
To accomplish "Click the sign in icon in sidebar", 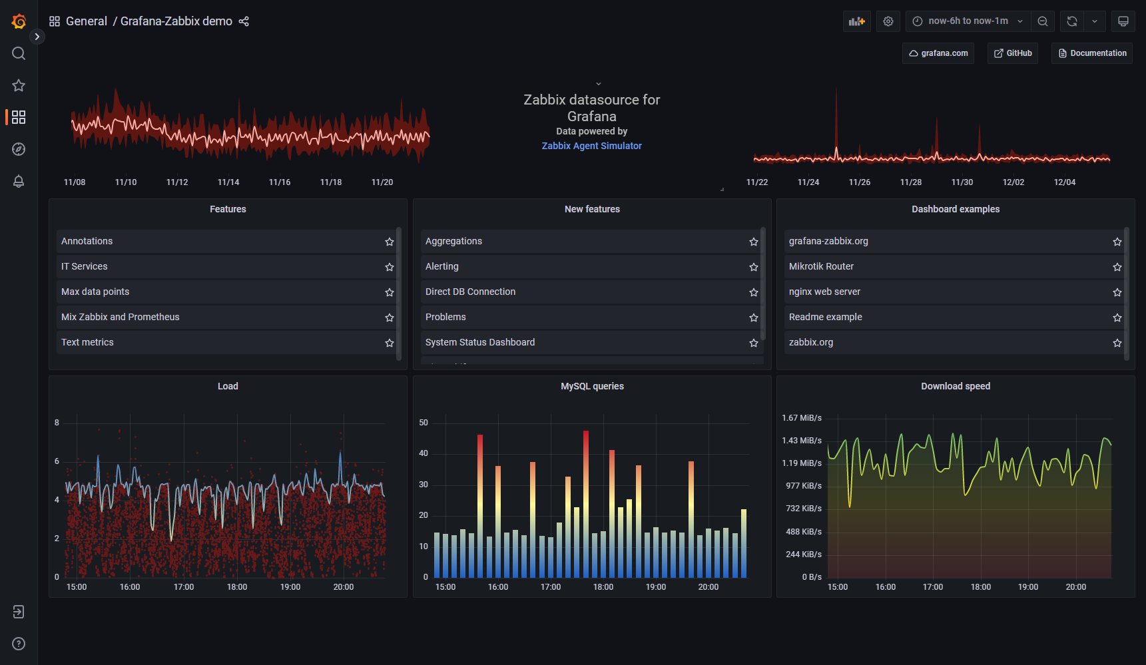I will pos(19,612).
